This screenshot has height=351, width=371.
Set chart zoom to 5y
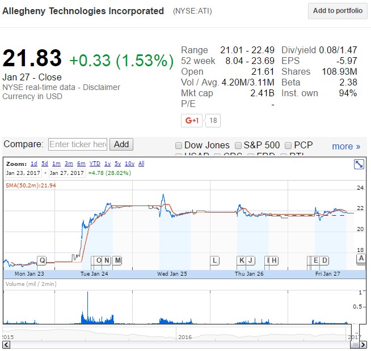117,164
